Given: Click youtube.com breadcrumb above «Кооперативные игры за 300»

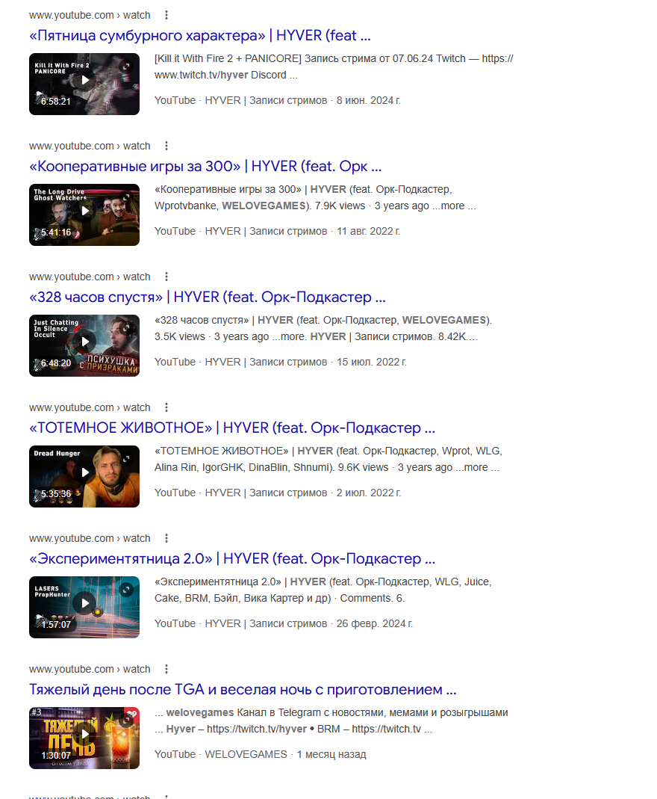Looking at the screenshot, I should click(90, 146).
